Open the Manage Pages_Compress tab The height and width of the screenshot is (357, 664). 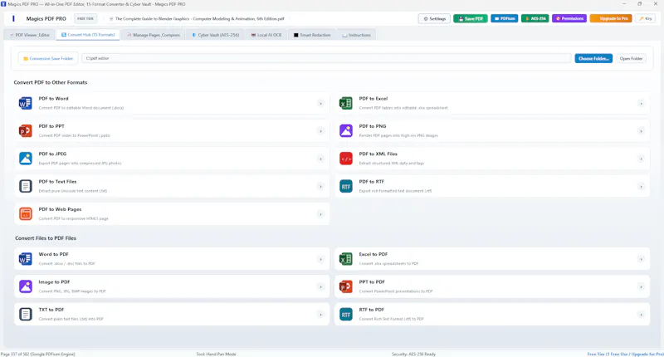(154, 35)
